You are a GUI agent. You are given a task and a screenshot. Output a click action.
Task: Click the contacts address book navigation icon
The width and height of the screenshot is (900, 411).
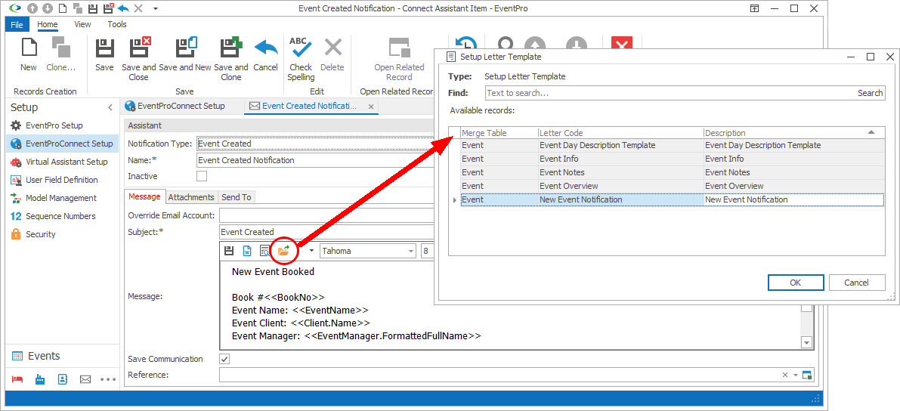tap(63, 379)
